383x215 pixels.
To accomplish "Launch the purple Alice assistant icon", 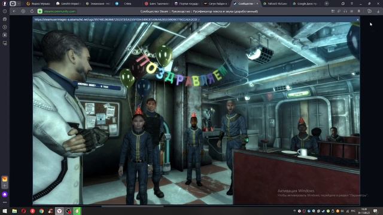I will tap(5, 194).
